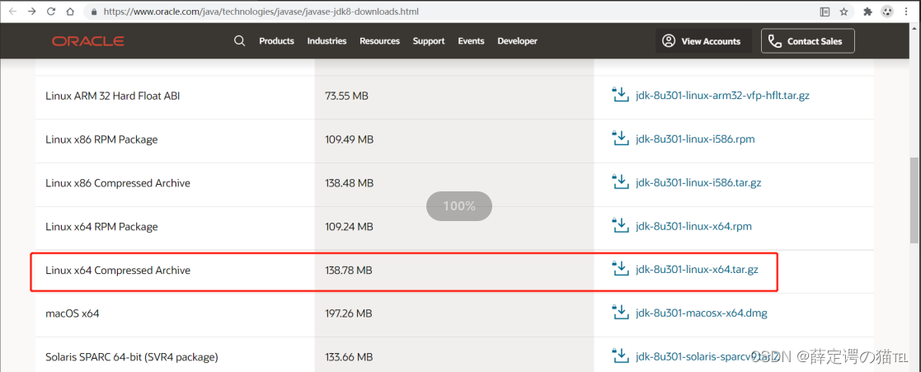Click the View Accounts button
This screenshot has width=921, height=372.
point(703,41)
